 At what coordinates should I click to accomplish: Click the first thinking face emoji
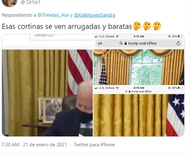point(137,26)
